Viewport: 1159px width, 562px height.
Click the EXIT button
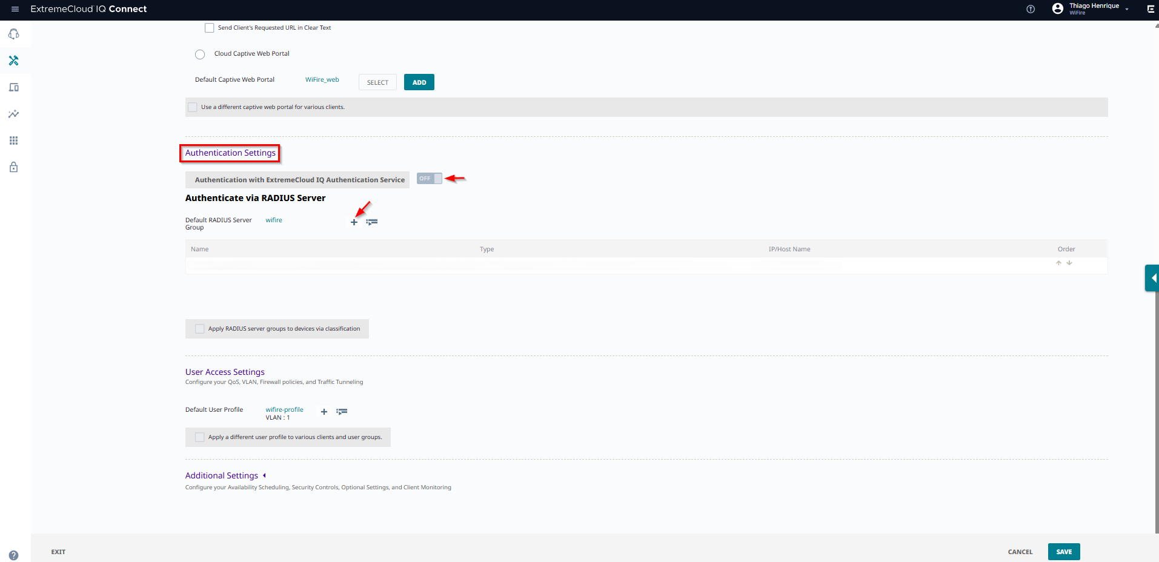(x=58, y=552)
